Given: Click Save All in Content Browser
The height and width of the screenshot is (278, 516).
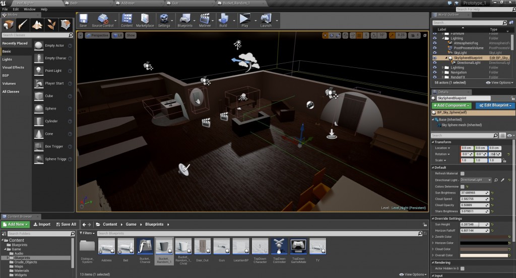Looking at the screenshot, I should coord(66,225).
